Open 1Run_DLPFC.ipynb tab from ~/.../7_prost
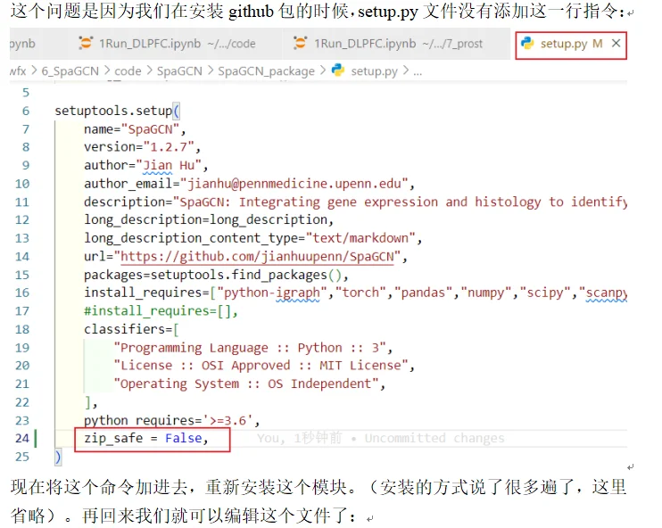Screen dimensions: 662x528 coord(388,44)
